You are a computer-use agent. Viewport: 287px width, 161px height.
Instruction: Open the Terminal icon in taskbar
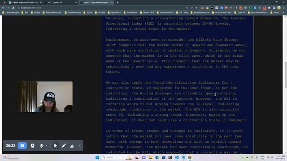tap(170, 157)
